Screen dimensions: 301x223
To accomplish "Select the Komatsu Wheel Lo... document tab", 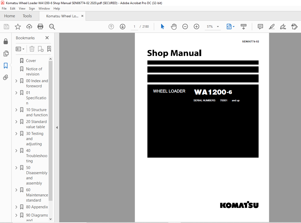I will coord(62,16).
